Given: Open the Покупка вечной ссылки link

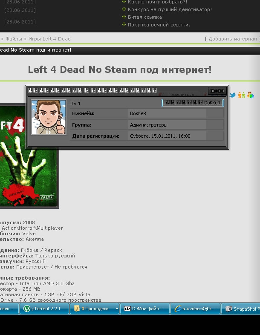Looking at the screenshot, I should point(159,25).
